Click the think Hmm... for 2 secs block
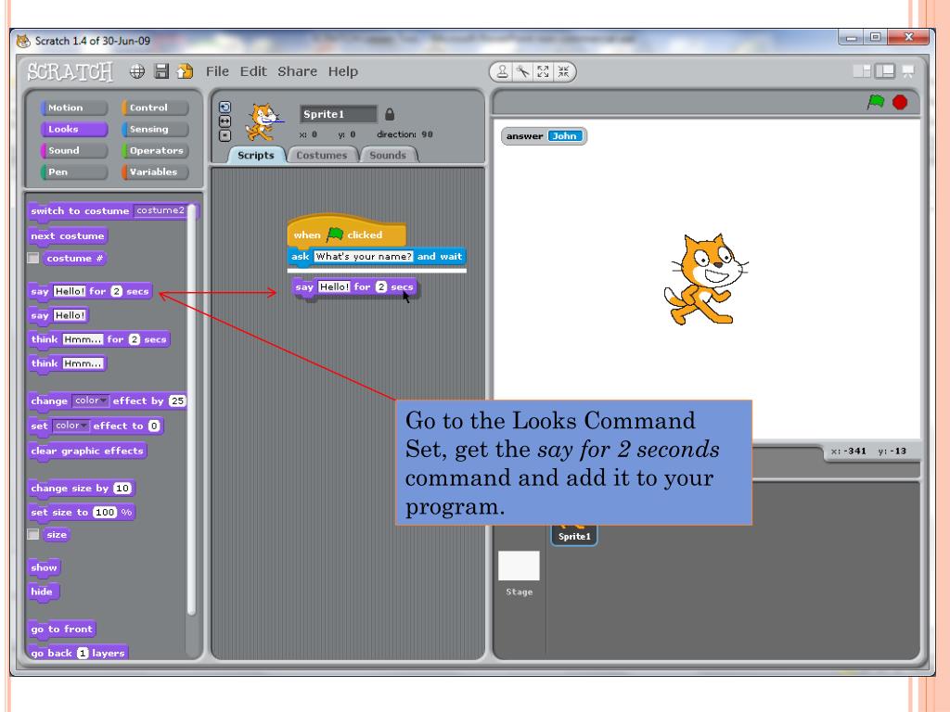Screen dimensions: 950x712 pyautogui.click(x=98, y=339)
